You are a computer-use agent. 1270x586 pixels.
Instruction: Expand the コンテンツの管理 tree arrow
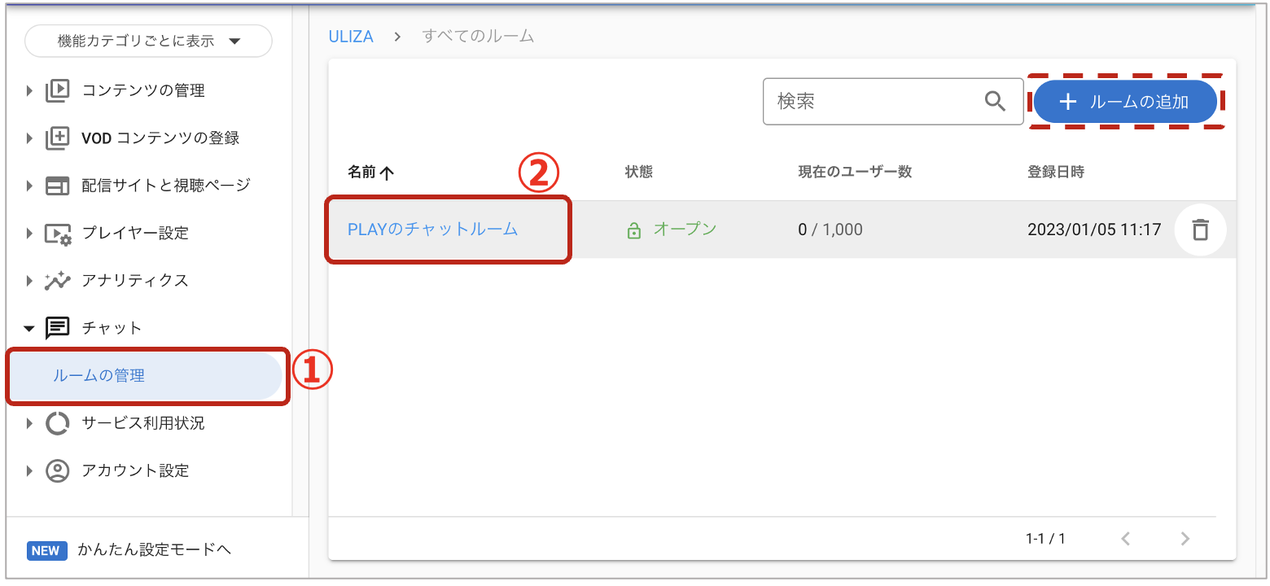pyautogui.click(x=30, y=90)
